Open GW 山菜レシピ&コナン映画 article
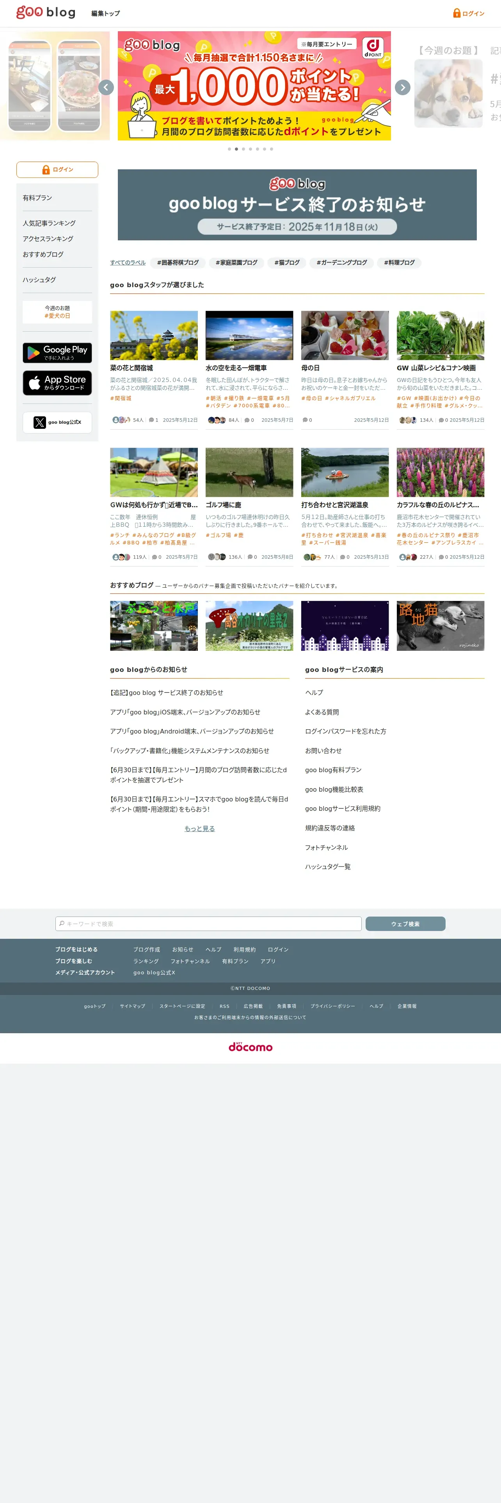The image size is (501, 1503). coord(436,368)
